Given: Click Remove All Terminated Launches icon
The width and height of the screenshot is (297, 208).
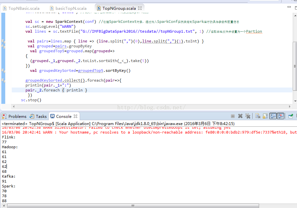Looking at the screenshot, I should coord(248,116).
